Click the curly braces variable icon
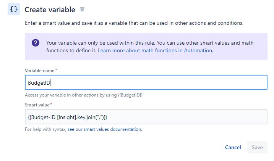This screenshot has width=274, height=161. (14, 9)
